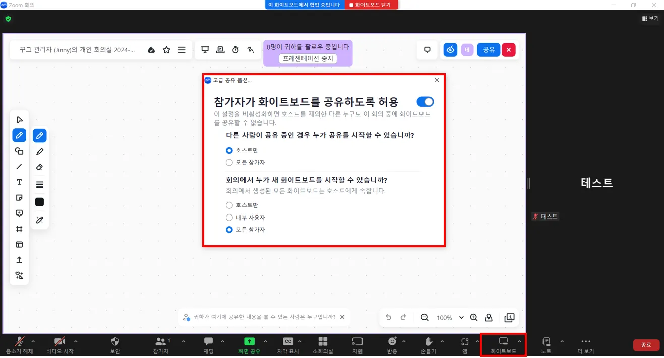Image resolution: width=664 pixels, height=358 pixels.
Task: Open the smart shapes sparkle tool
Action: tap(19, 276)
